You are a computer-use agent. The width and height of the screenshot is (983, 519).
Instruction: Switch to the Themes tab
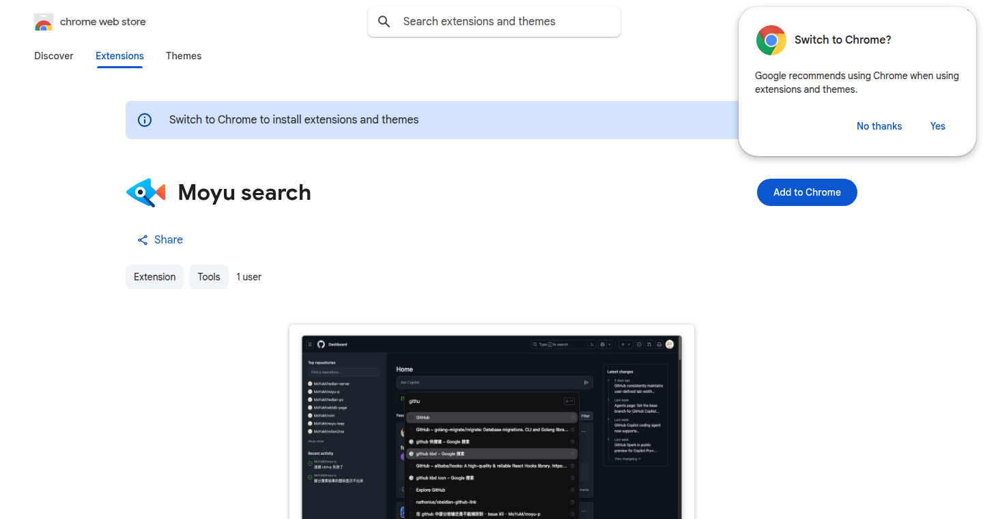[184, 56]
